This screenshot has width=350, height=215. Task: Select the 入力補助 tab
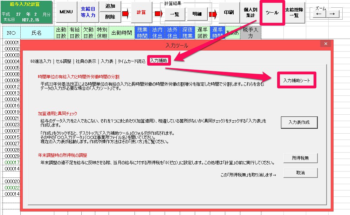[x=159, y=61]
